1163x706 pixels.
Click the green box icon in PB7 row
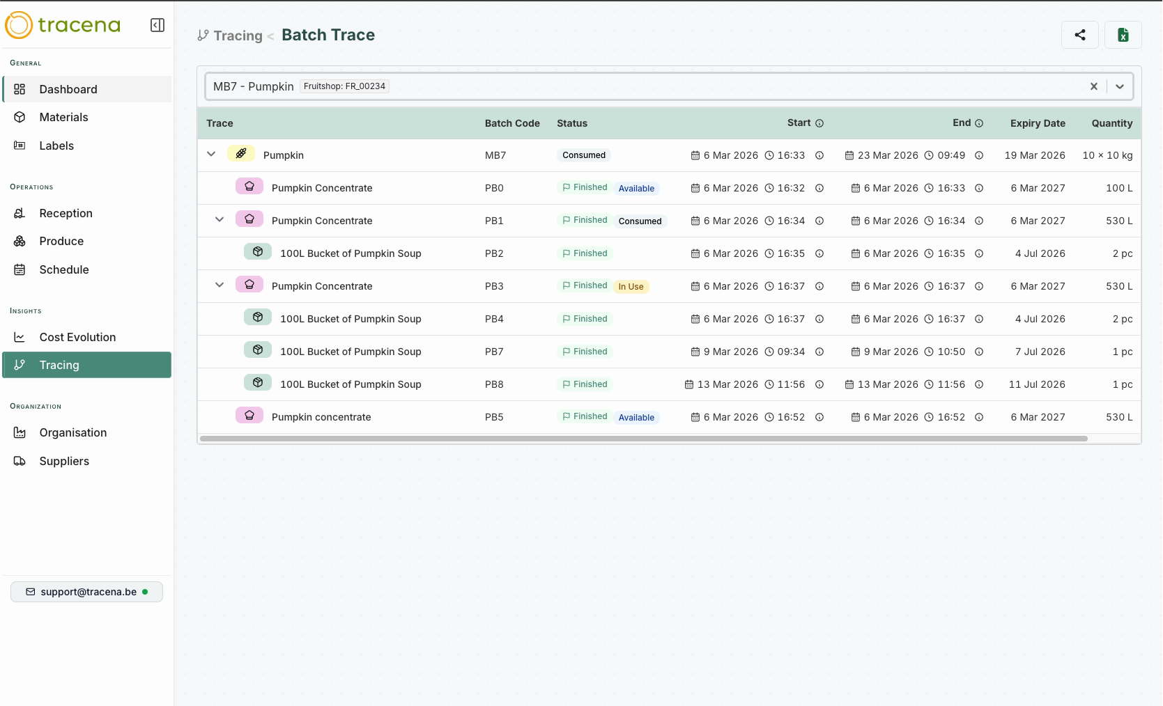258,350
